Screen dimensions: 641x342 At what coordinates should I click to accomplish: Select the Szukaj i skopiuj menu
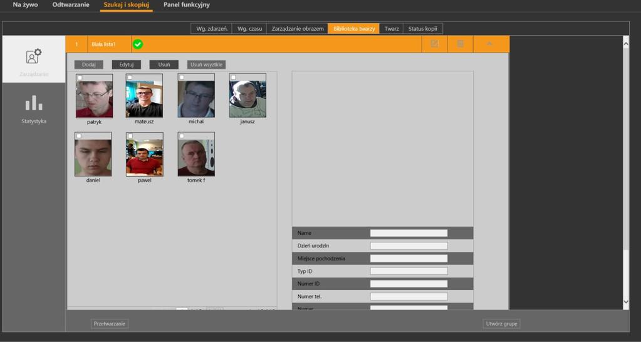click(127, 5)
